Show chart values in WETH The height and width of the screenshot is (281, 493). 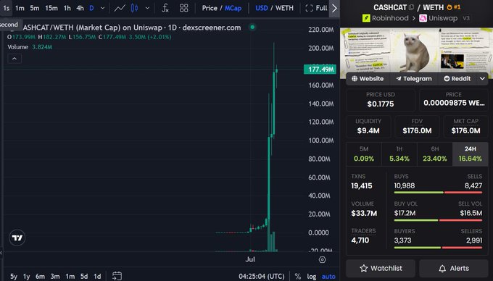(x=284, y=8)
